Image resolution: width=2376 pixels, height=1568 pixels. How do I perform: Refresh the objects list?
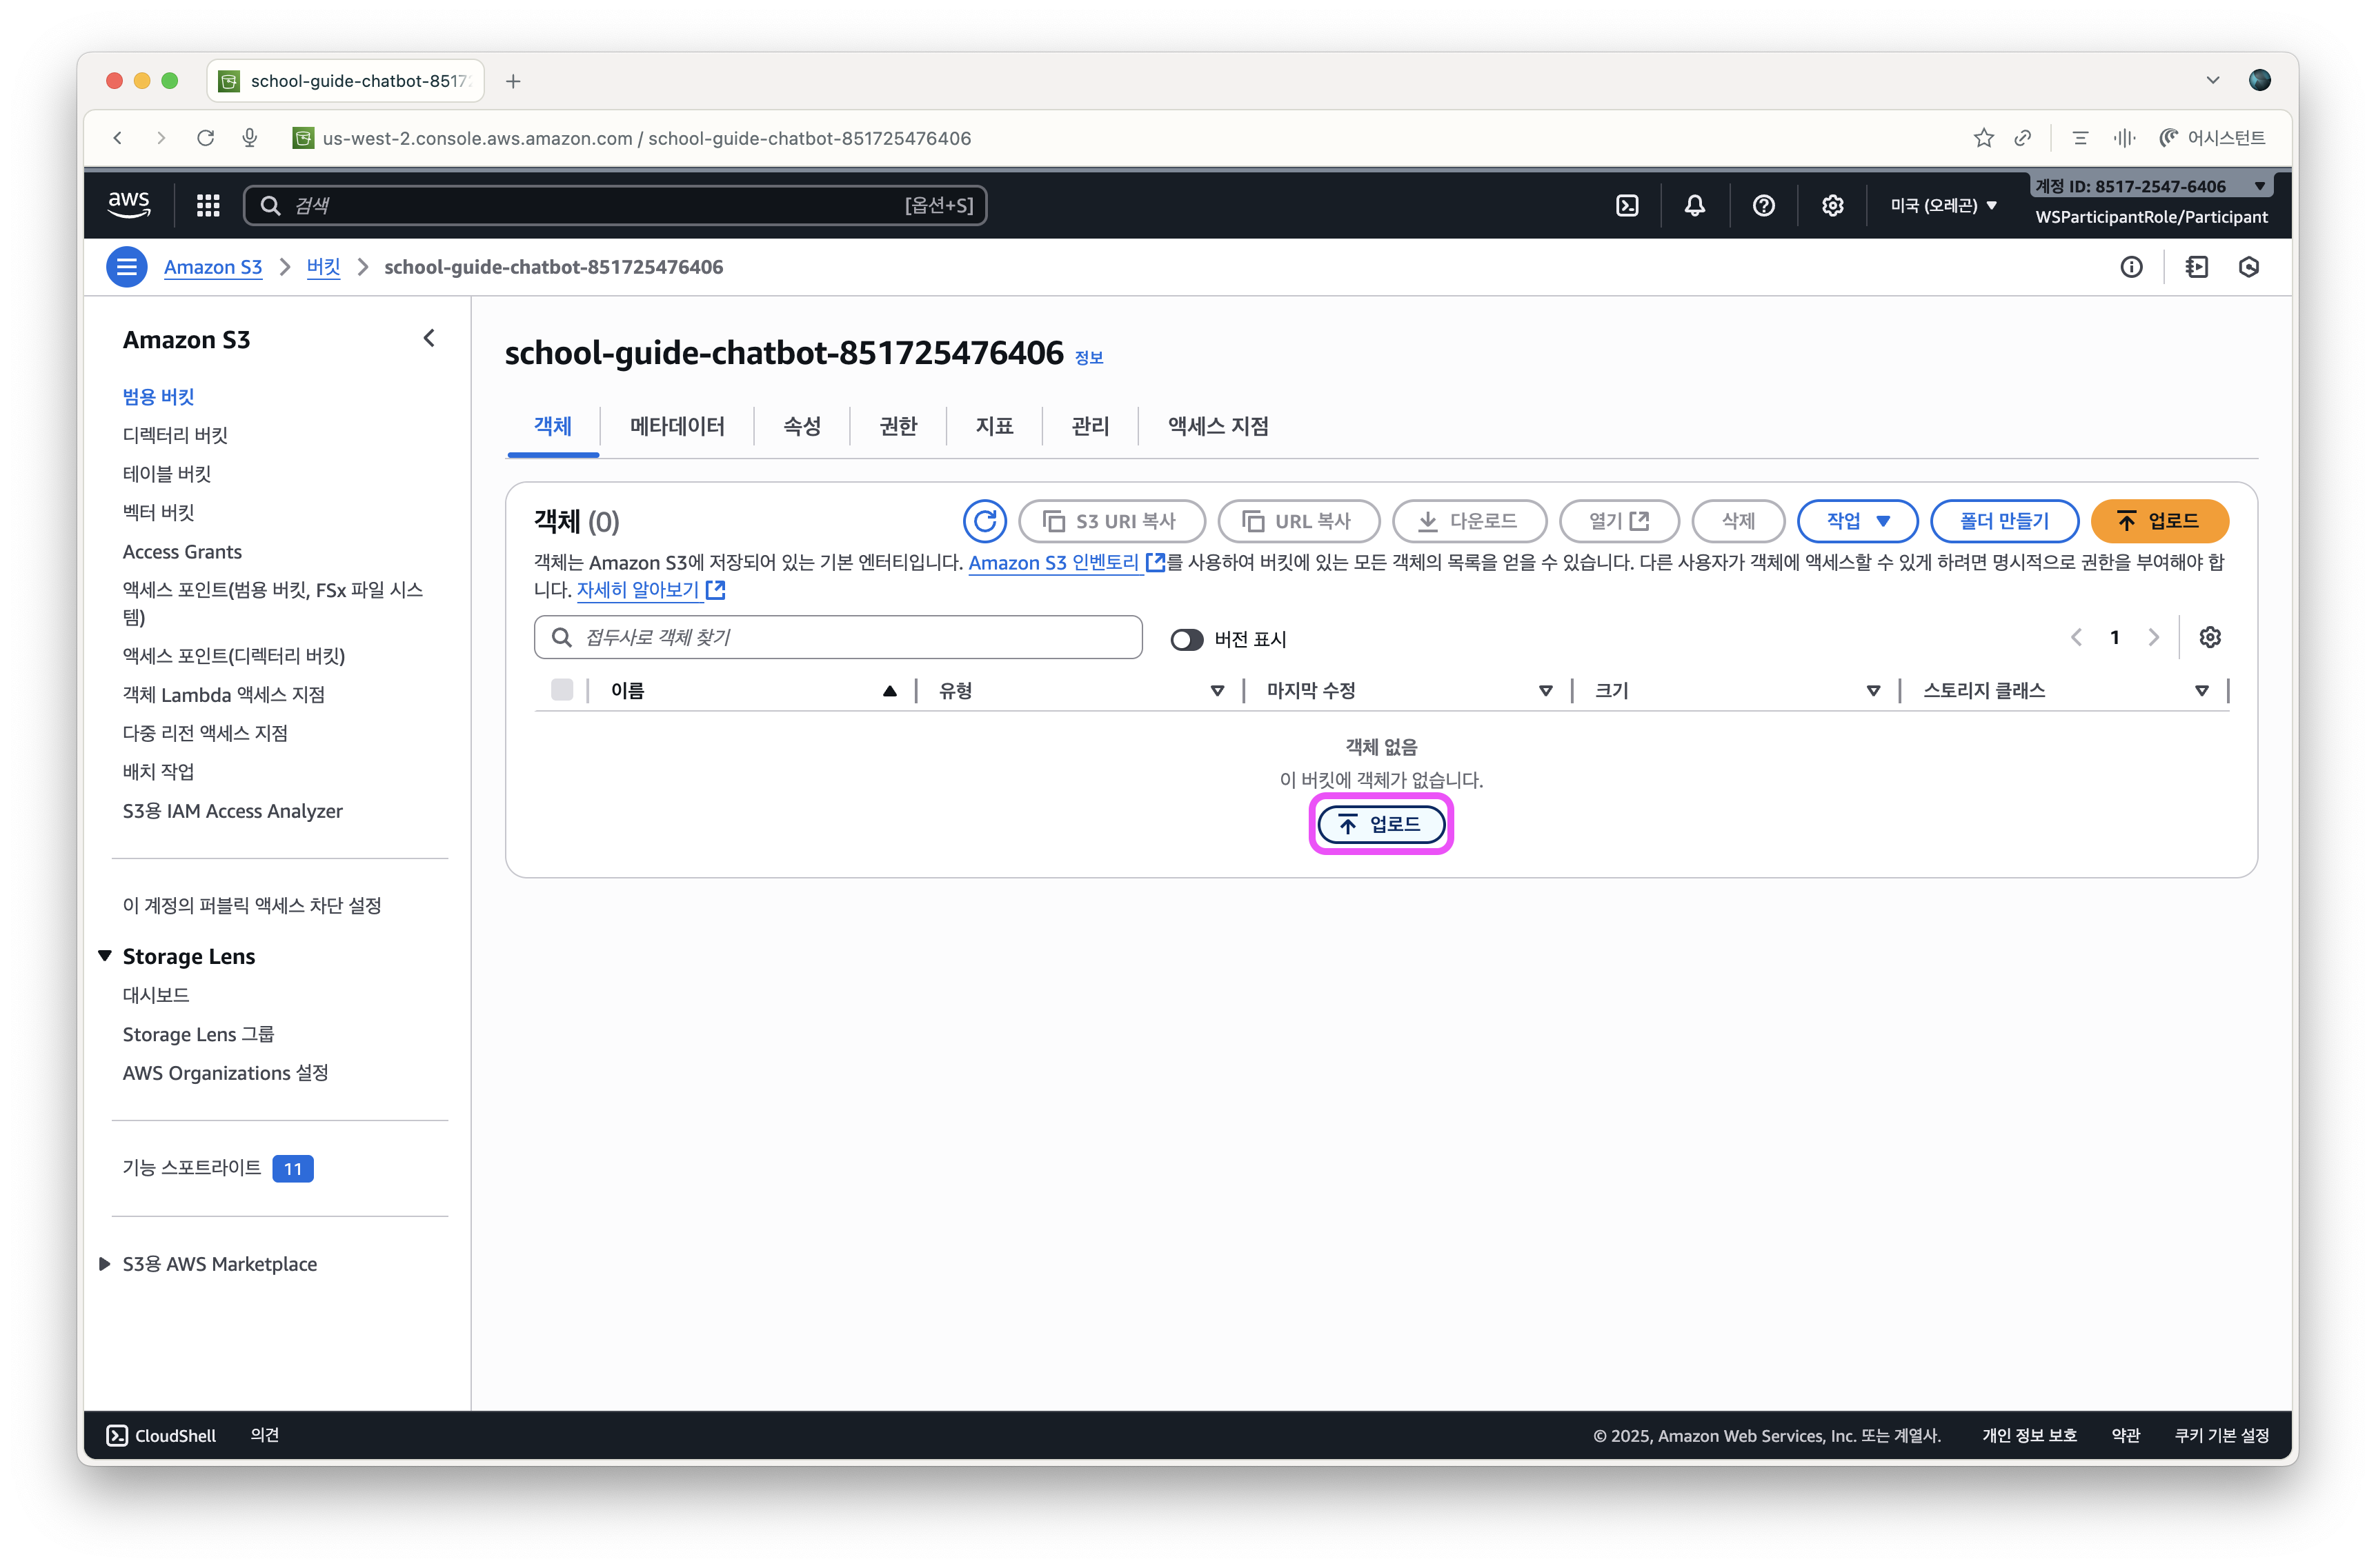(984, 521)
